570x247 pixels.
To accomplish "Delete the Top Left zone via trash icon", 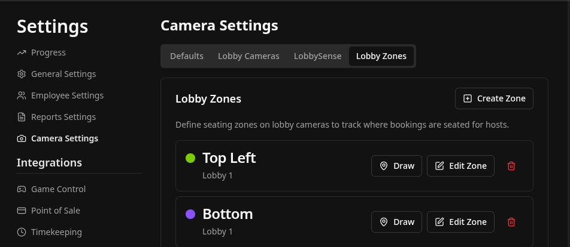I will coord(511,166).
